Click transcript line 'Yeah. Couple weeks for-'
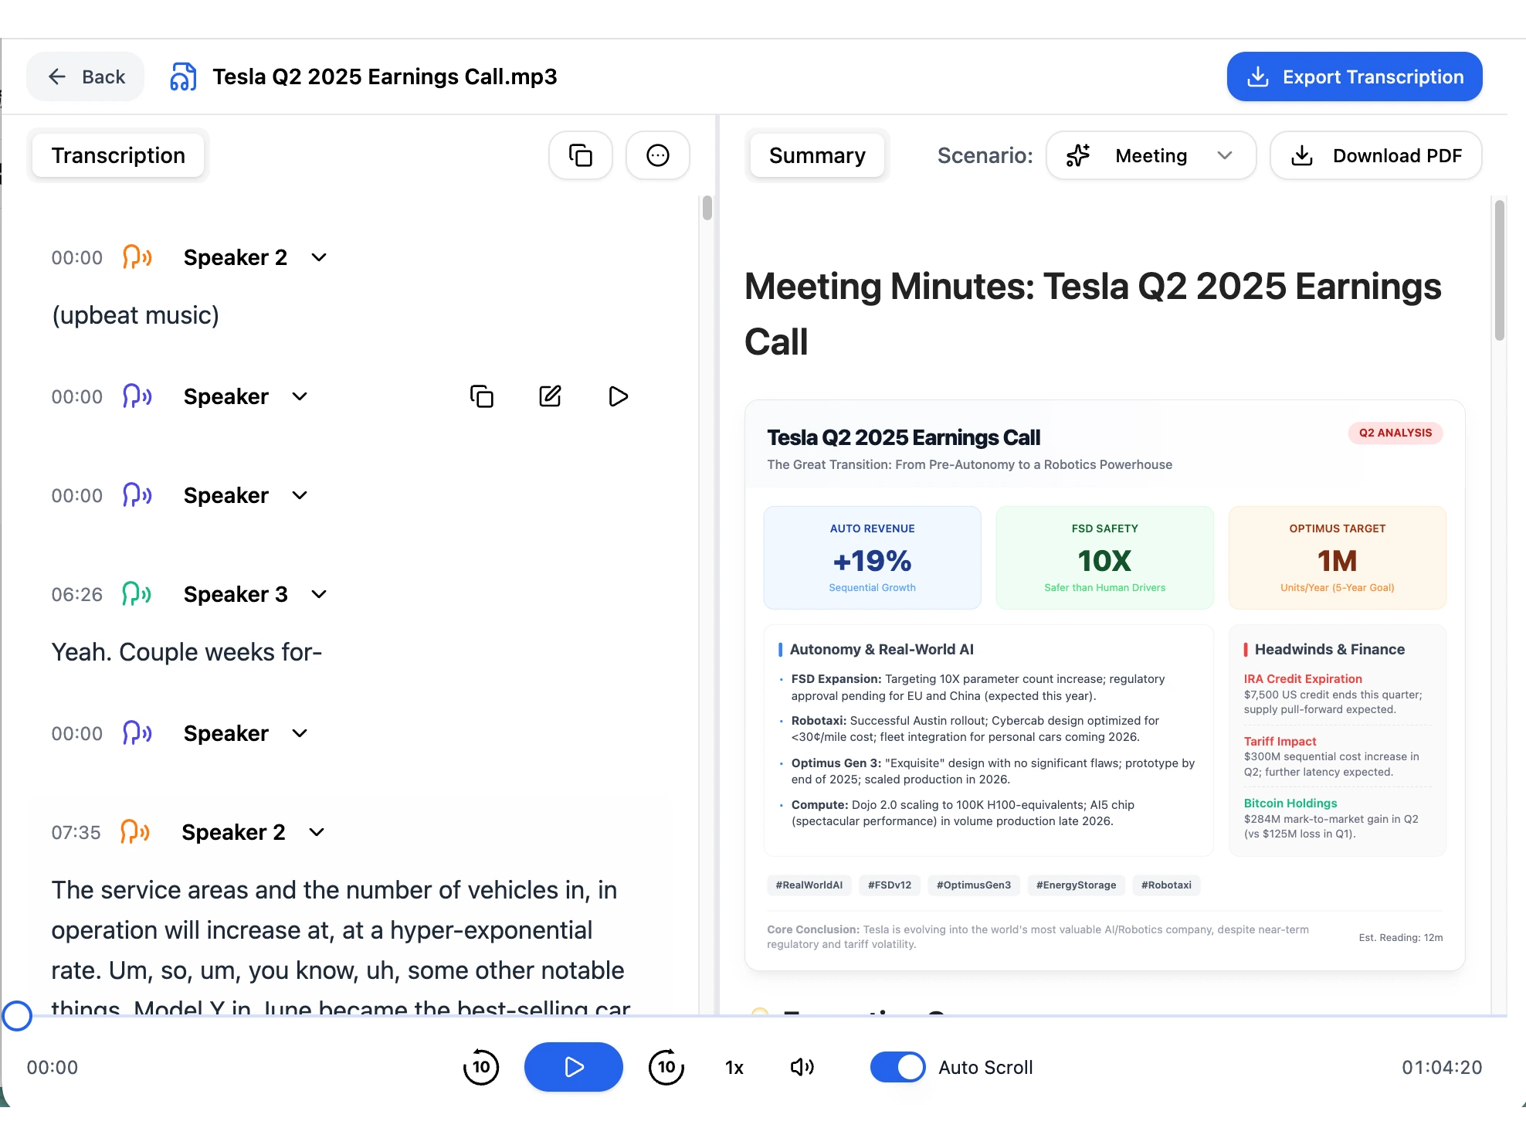Screen dimensions: 1526x1145 187,652
